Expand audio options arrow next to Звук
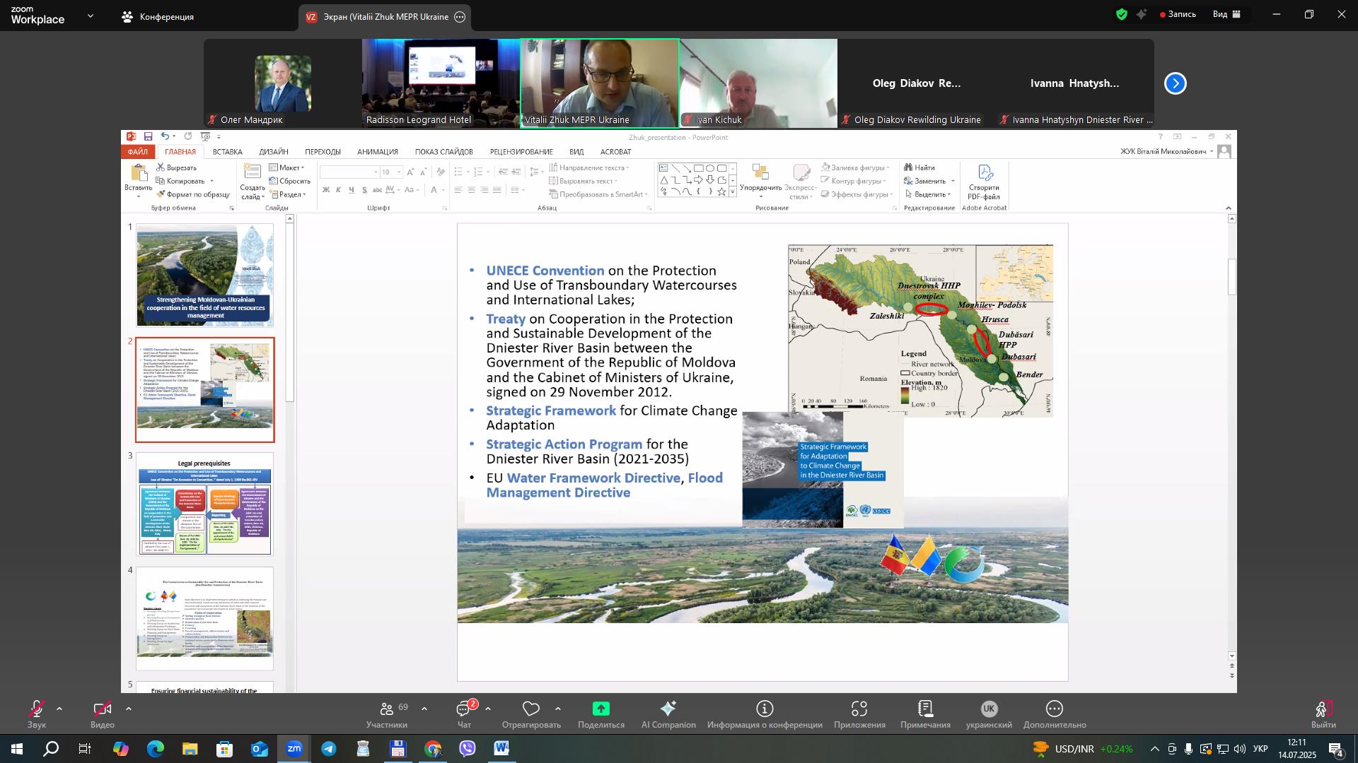 point(59,709)
